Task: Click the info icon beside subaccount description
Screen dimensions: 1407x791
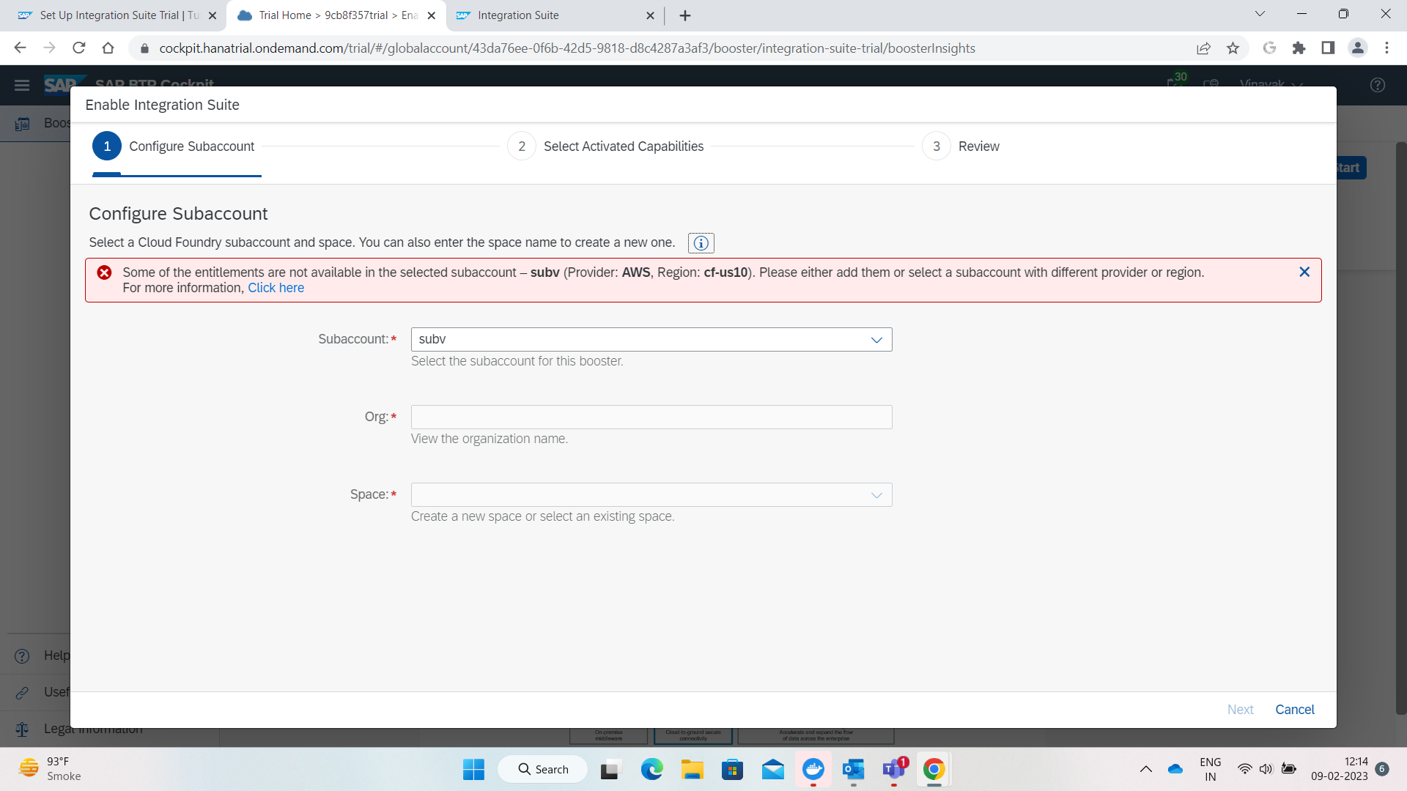Action: (x=701, y=243)
